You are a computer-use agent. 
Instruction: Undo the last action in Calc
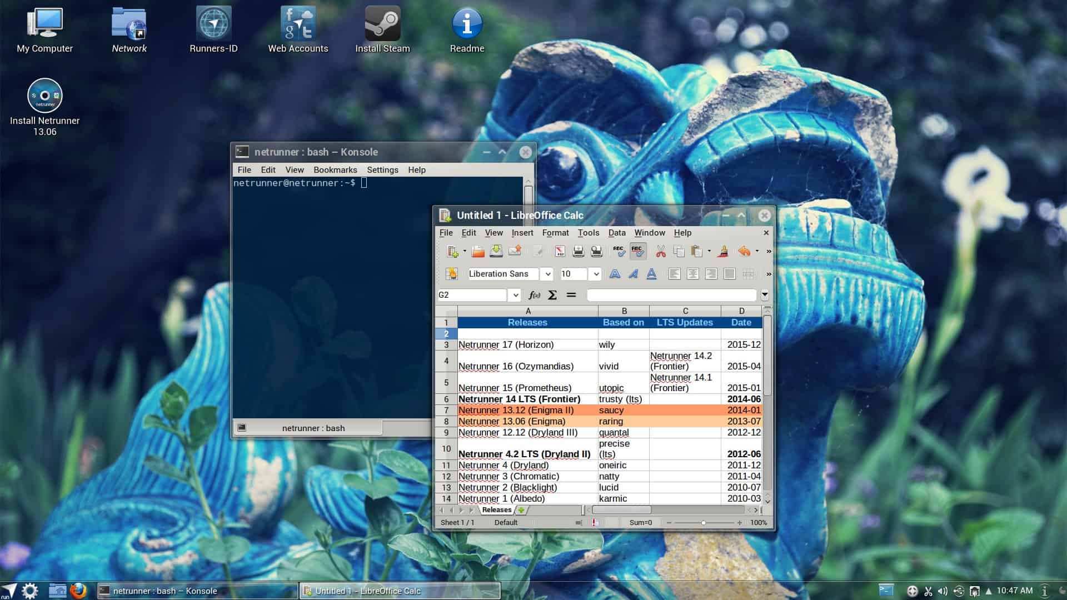[x=744, y=252]
